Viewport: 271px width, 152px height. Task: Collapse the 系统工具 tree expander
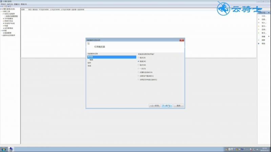[x=1, y=12]
